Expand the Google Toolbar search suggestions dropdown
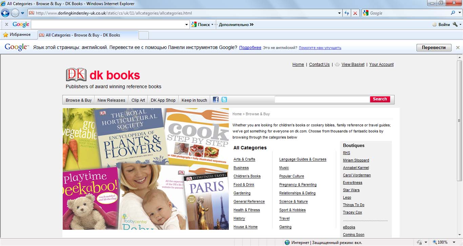This screenshot has width=463, height=246. tap(187, 24)
